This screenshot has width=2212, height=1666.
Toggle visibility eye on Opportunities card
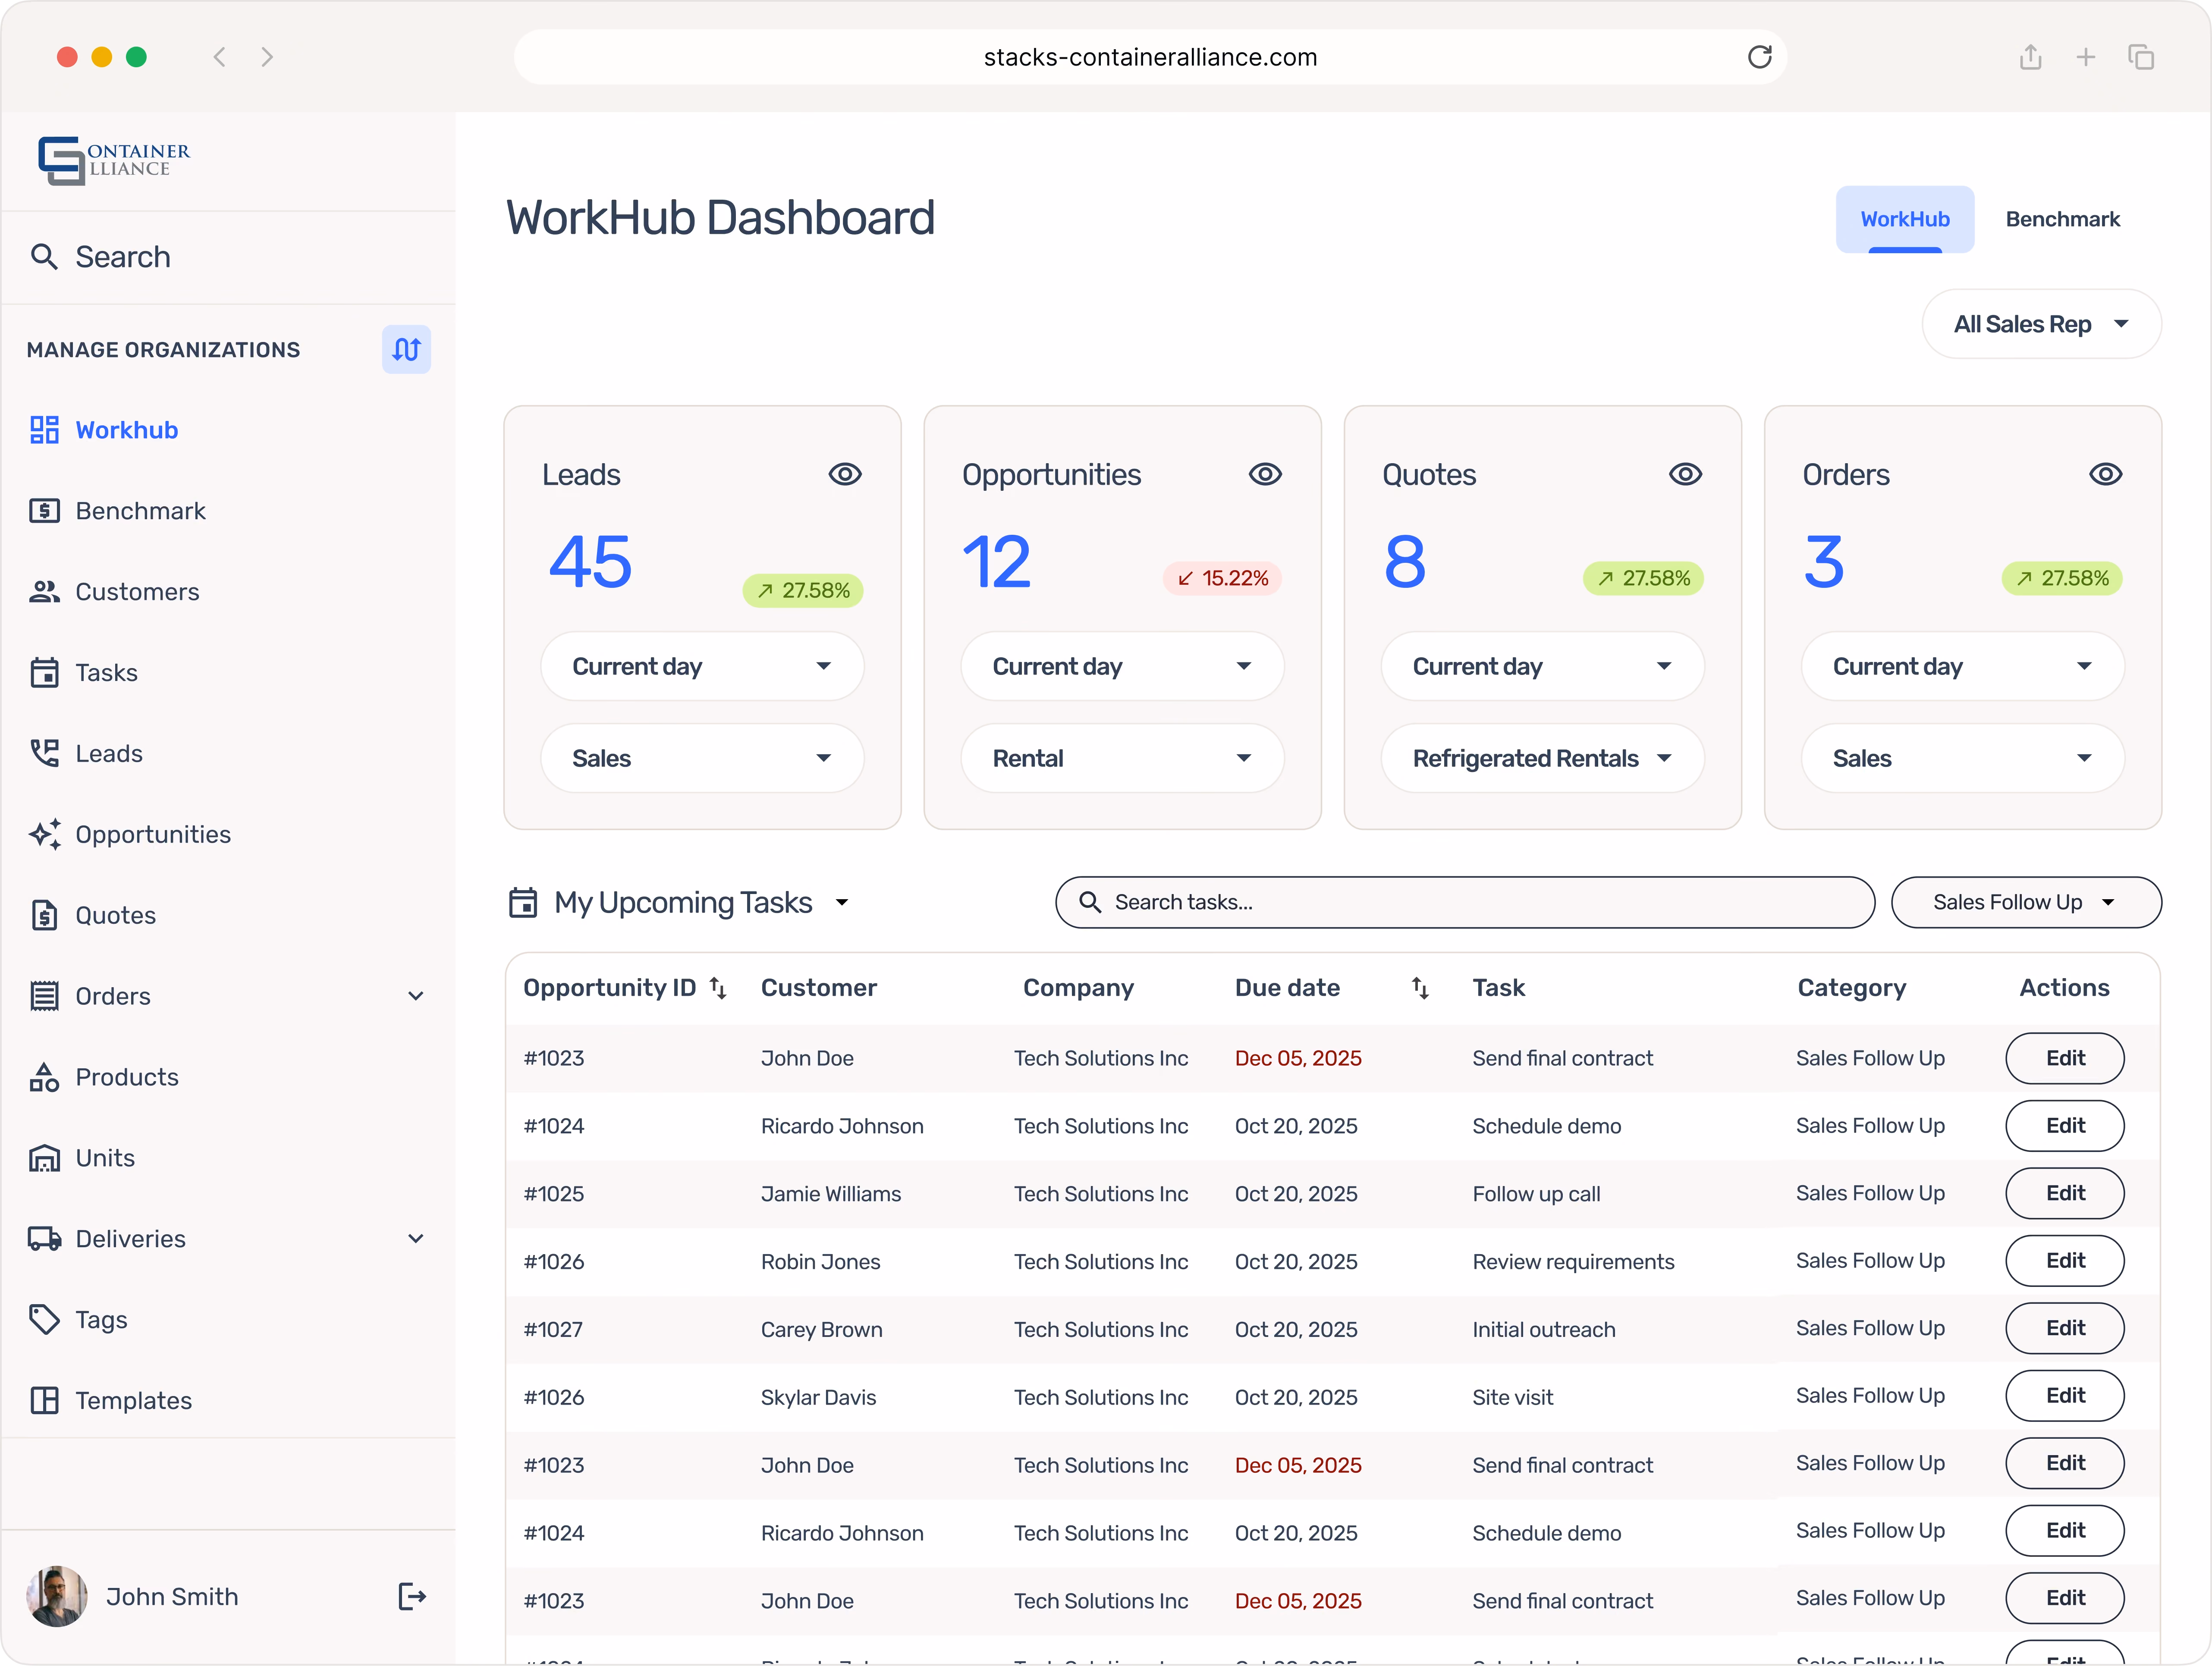1265,474
